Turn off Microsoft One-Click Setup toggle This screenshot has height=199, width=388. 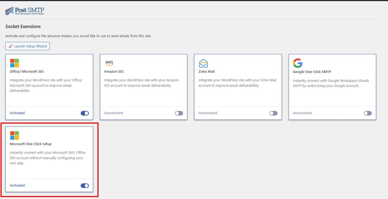tap(84, 185)
